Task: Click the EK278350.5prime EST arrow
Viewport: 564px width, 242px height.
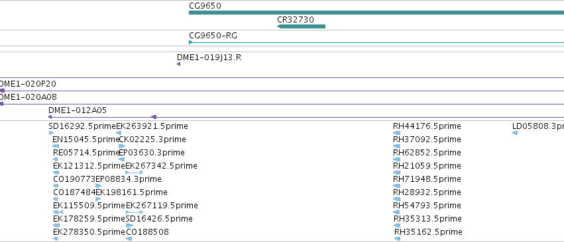Action: (56, 239)
